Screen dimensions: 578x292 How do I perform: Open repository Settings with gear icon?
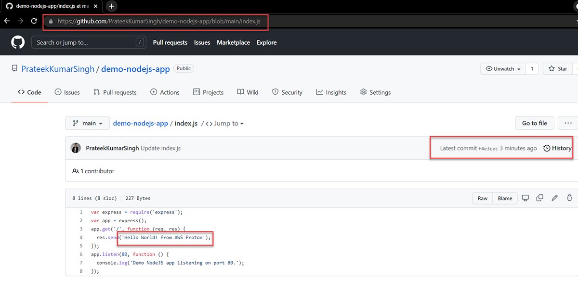tap(375, 92)
